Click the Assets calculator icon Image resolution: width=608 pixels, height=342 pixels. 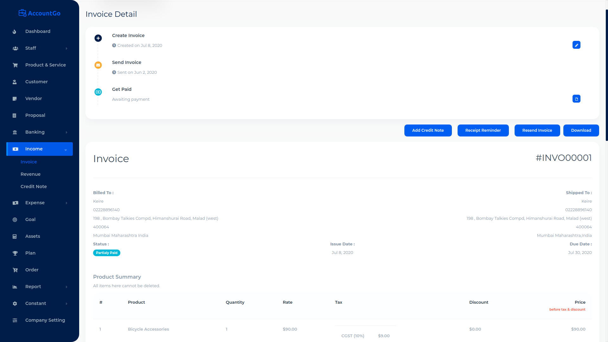(15, 237)
